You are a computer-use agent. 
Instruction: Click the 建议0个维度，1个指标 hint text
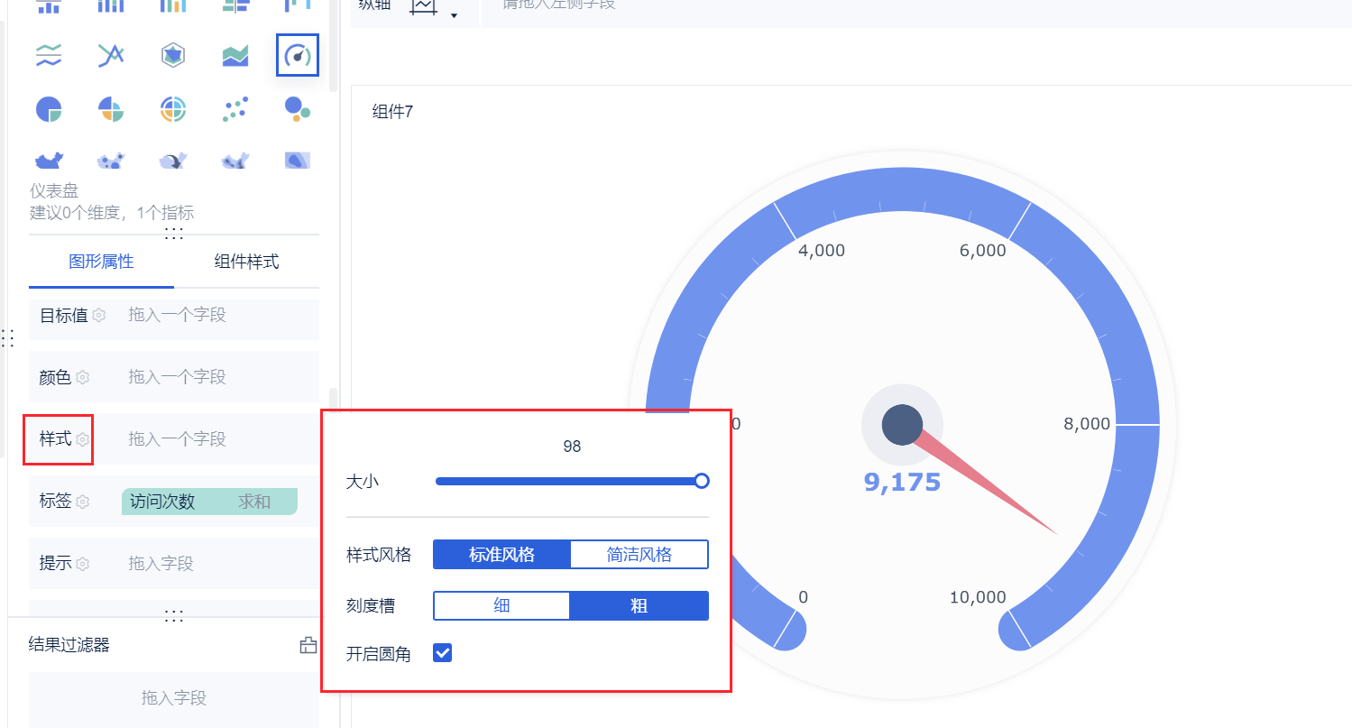(x=112, y=213)
